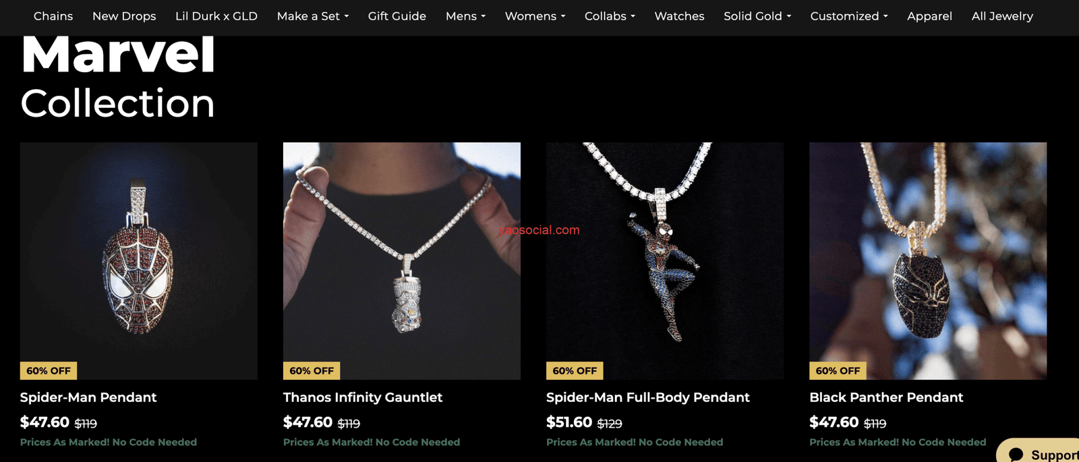This screenshot has height=462, width=1079.
Task: View the Black Panther Pendant product image
Action: [x=928, y=260]
